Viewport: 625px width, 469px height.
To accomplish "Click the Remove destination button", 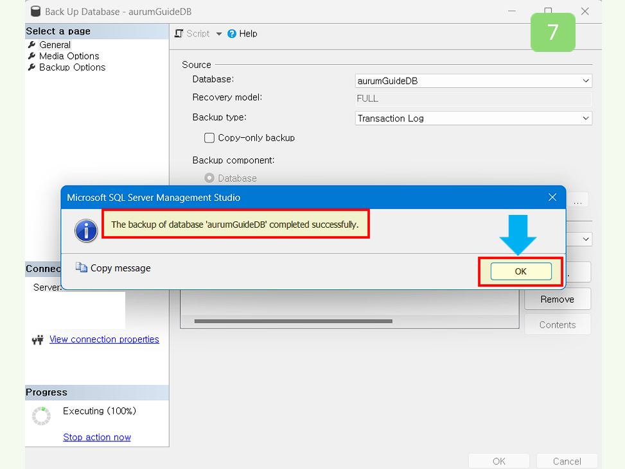I will point(558,300).
